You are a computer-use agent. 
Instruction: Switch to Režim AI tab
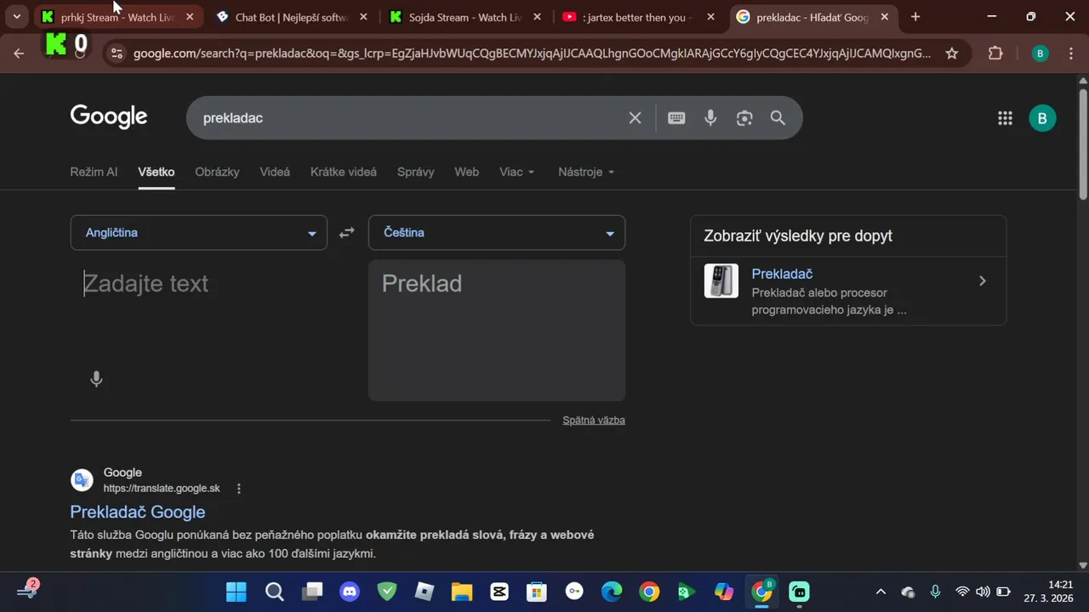pyautogui.click(x=94, y=172)
